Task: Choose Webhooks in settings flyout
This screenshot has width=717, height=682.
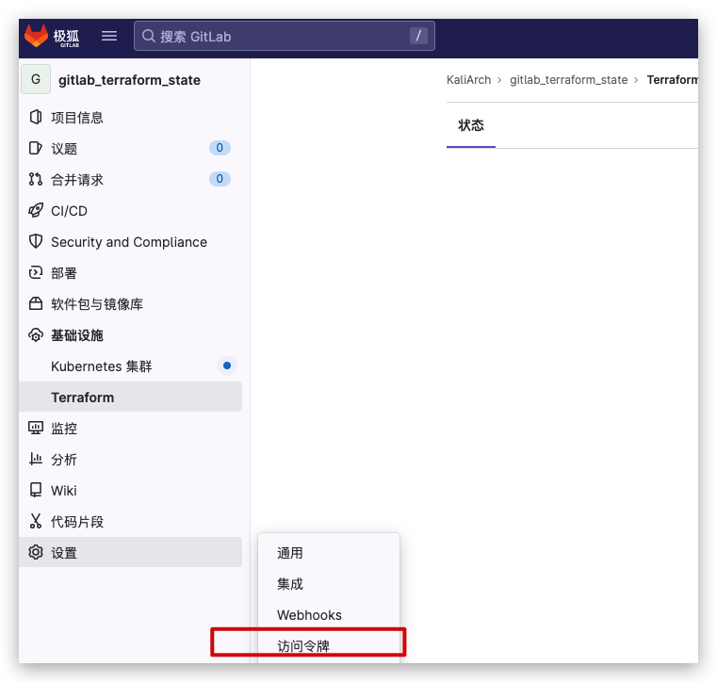Action: [x=309, y=615]
